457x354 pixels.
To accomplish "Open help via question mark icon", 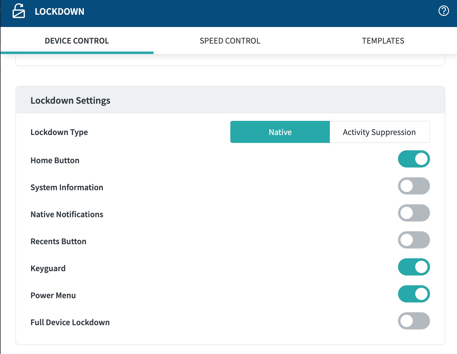I will 443,11.
